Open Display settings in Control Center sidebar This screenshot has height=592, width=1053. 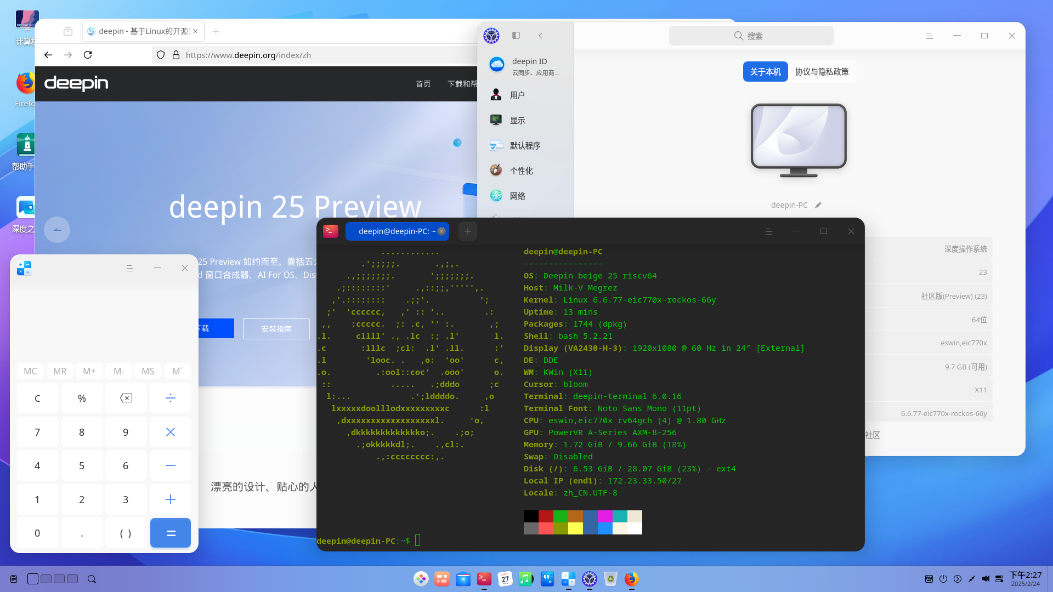coord(517,121)
